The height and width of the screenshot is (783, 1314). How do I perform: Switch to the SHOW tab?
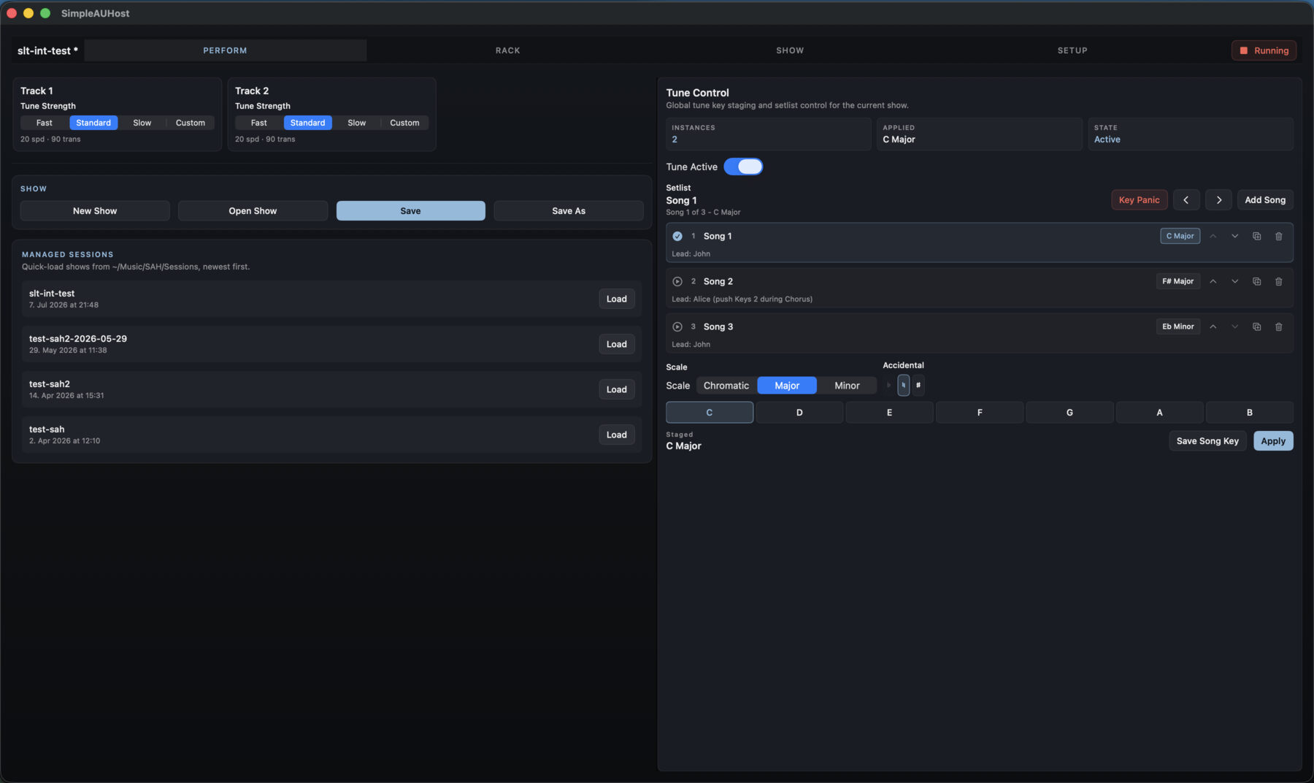click(x=790, y=50)
